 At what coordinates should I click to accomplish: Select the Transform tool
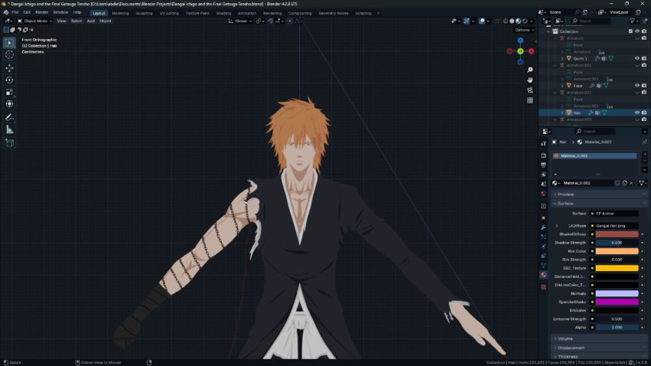[x=10, y=104]
